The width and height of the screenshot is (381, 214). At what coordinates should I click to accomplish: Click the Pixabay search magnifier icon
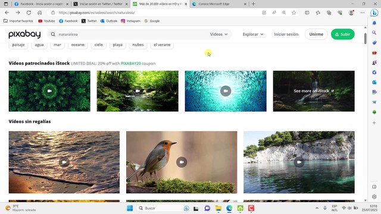(x=53, y=34)
